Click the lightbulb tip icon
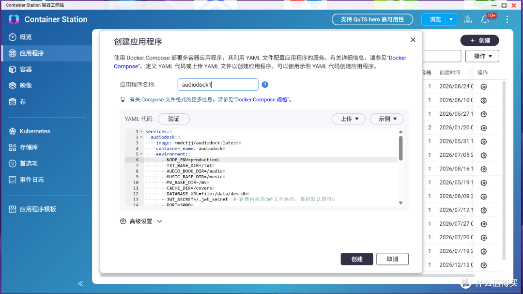The height and width of the screenshot is (294, 523). point(123,99)
